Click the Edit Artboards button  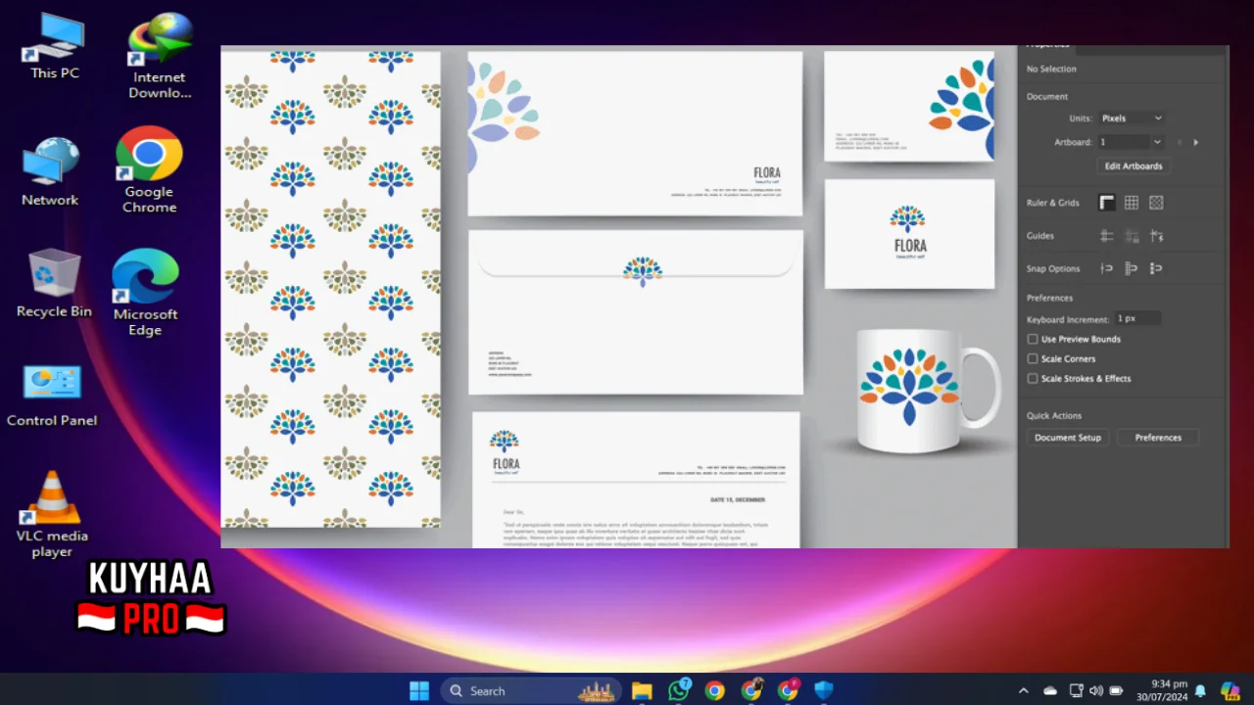click(1133, 165)
